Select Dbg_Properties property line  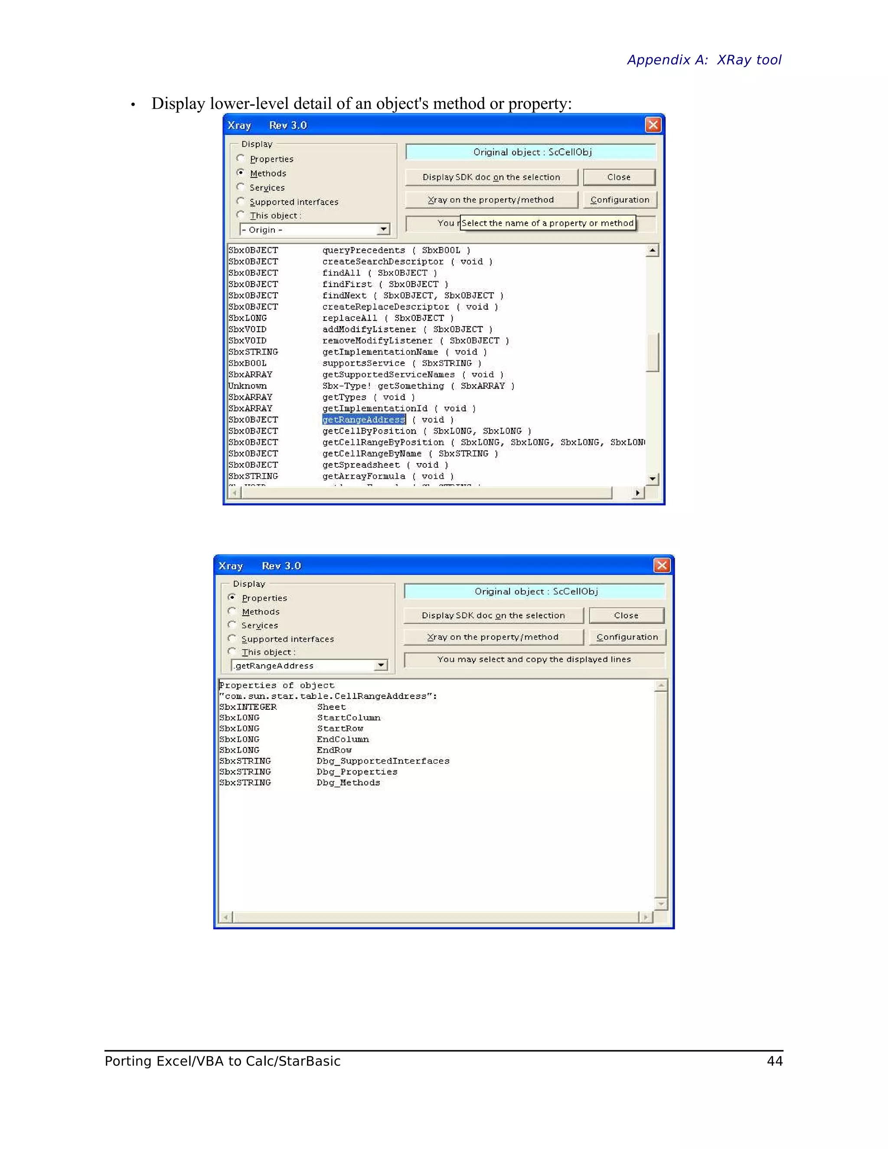(x=308, y=772)
